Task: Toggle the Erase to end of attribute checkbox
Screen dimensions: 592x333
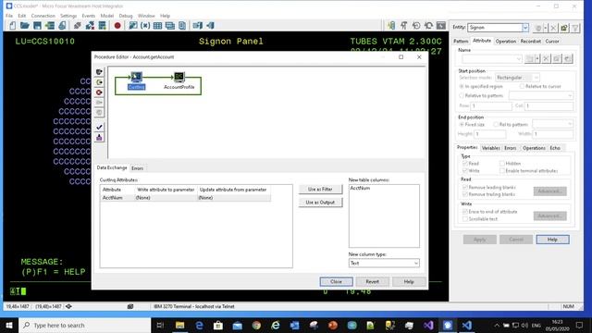Action: click(x=465, y=212)
